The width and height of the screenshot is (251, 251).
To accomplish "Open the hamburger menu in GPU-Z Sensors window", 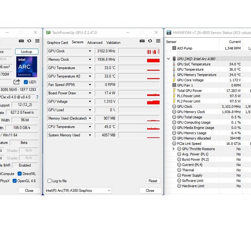I will [158, 41].
